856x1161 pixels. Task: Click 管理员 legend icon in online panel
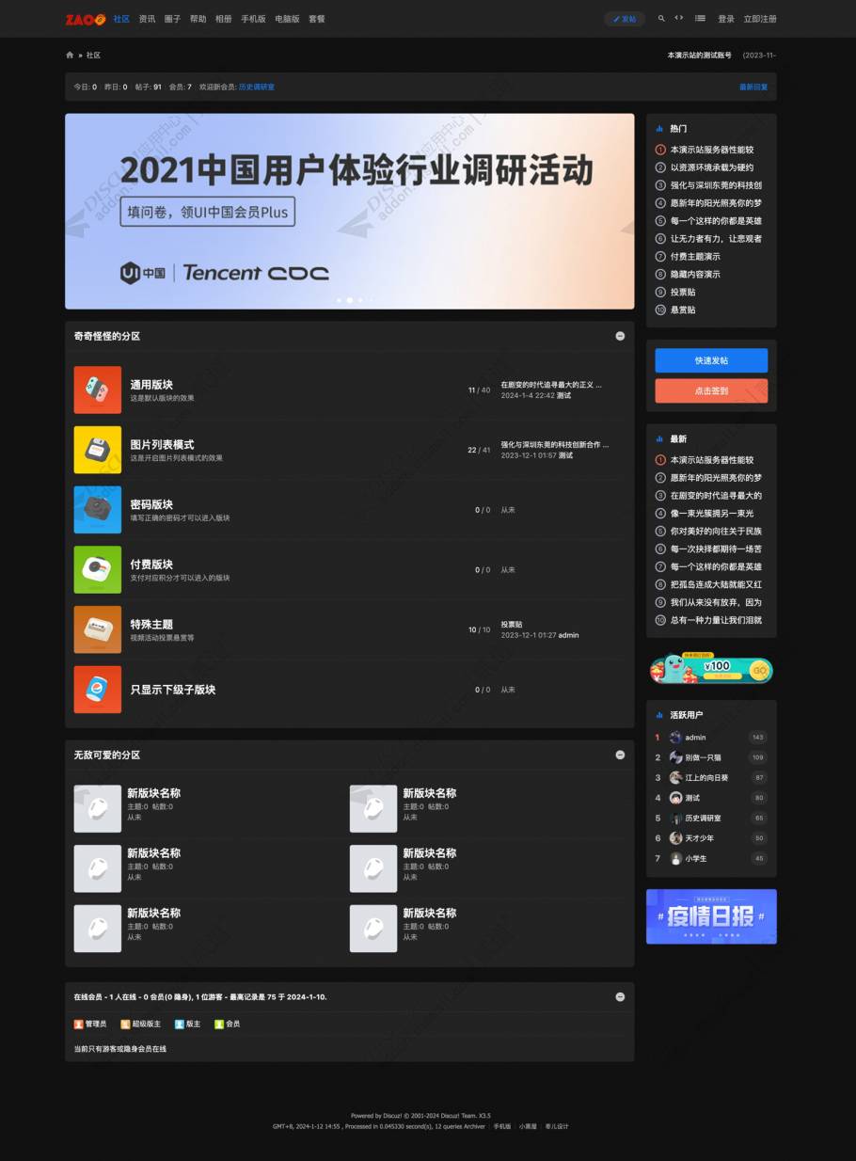pyautogui.click(x=79, y=1024)
